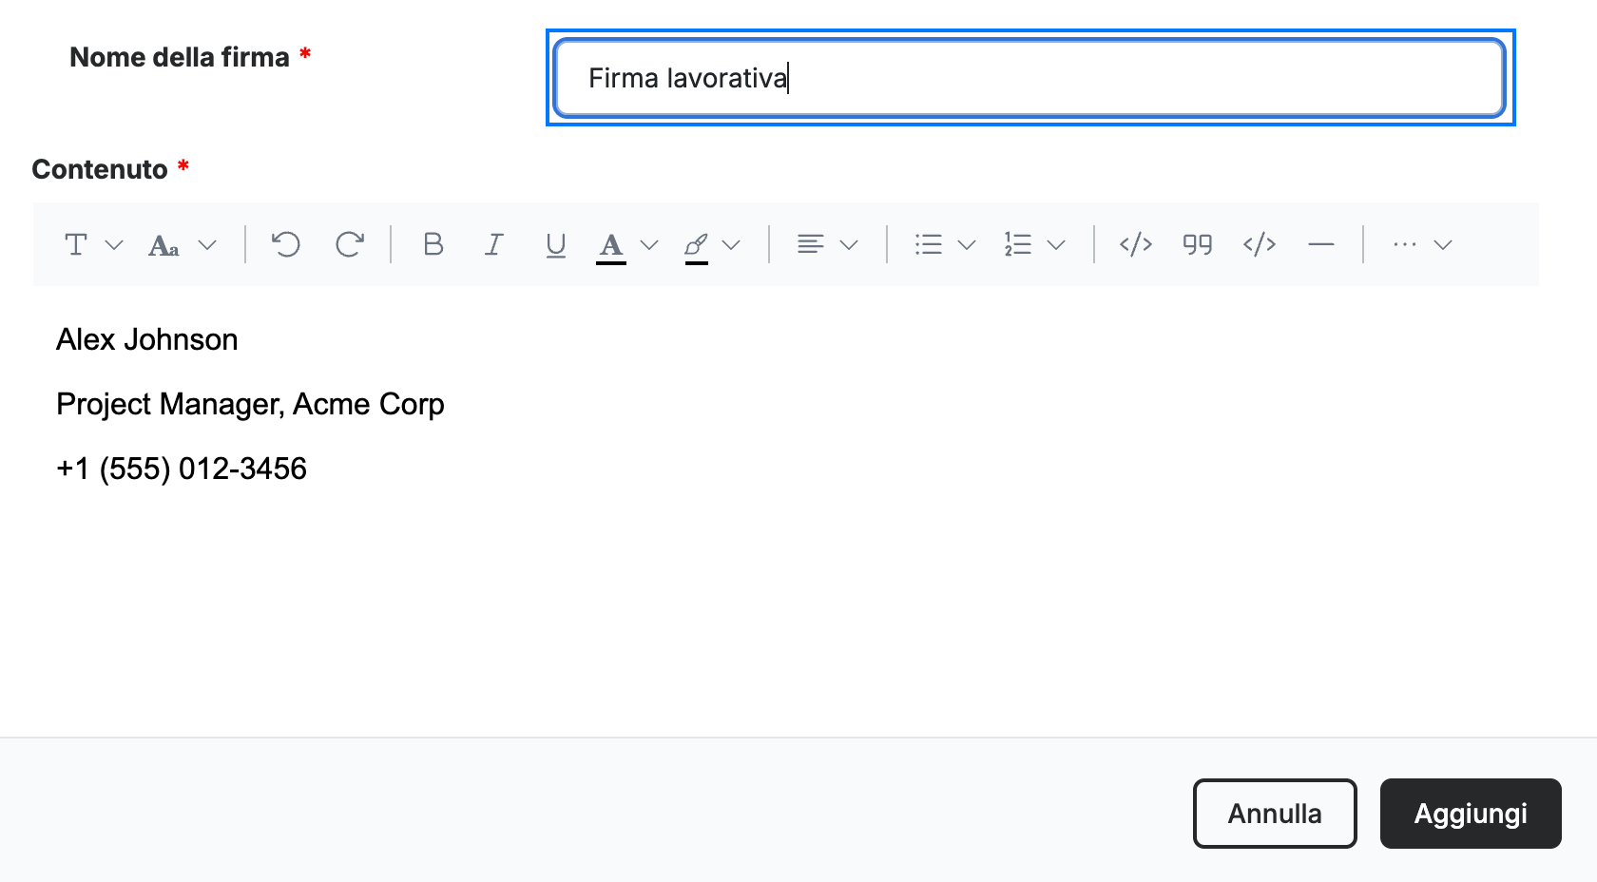
Task: Expand the more options ellipsis menu
Action: tap(1423, 244)
